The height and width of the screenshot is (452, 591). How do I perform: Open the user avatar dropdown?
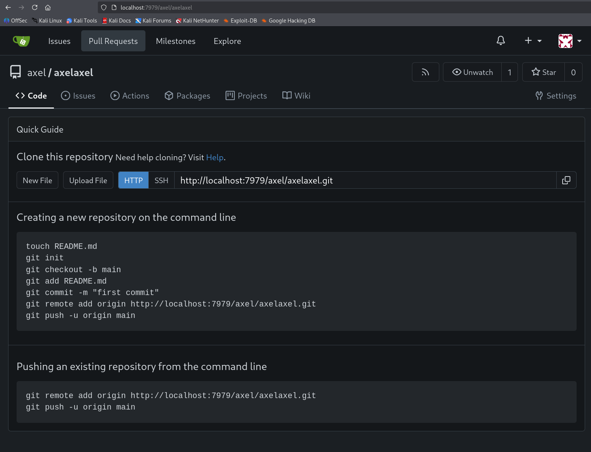click(570, 41)
